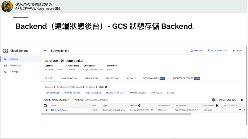Switch to the Protection tab

point(112,78)
